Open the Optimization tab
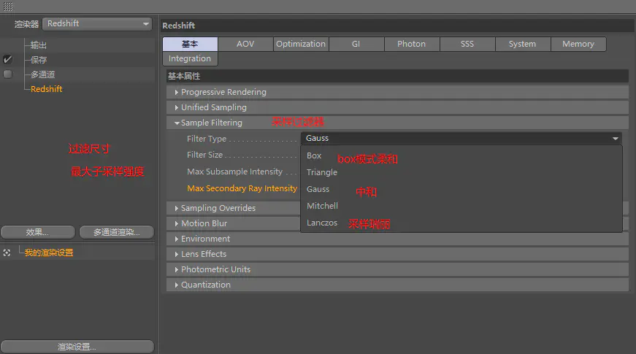 click(x=301, y=44)
